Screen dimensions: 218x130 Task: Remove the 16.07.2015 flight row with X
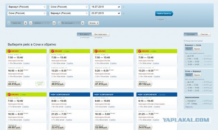(123, 7)
